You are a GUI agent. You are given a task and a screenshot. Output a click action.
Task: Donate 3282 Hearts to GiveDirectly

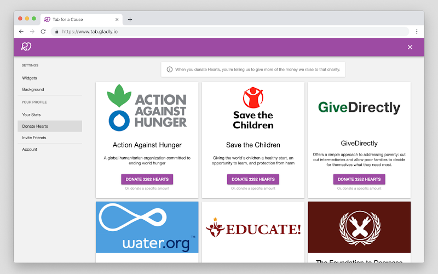click(359, 179)
